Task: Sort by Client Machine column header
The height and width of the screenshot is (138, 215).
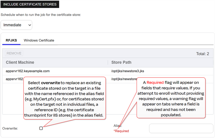Action: click(20, 62)
